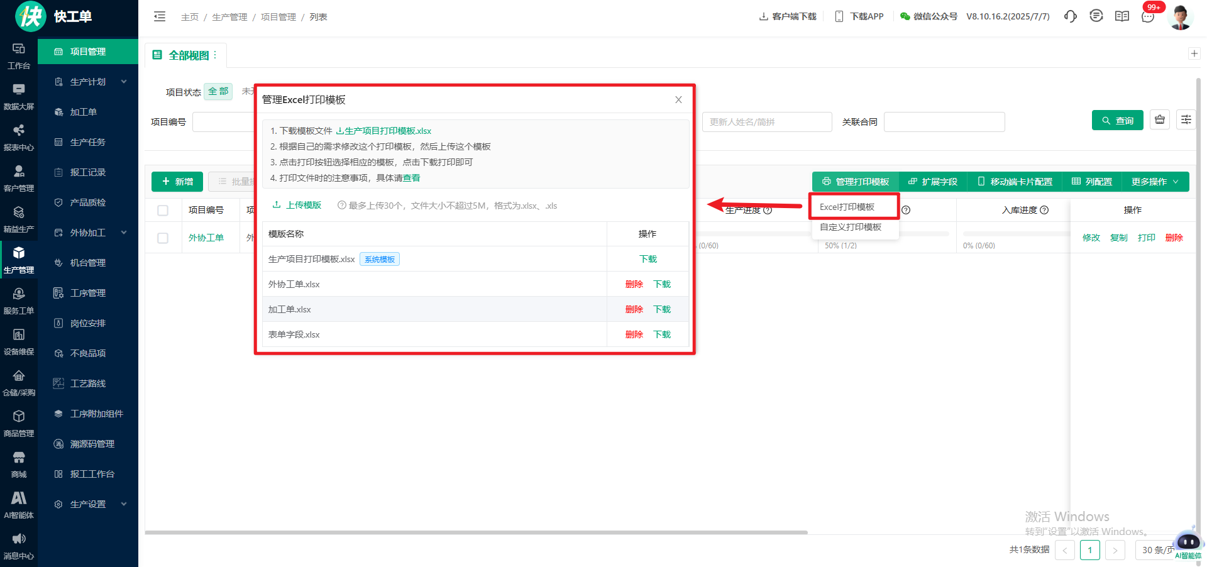Expand the 生产计划 submenu
The width and height of the screenshot is (1207, 567).
[124, 82]
